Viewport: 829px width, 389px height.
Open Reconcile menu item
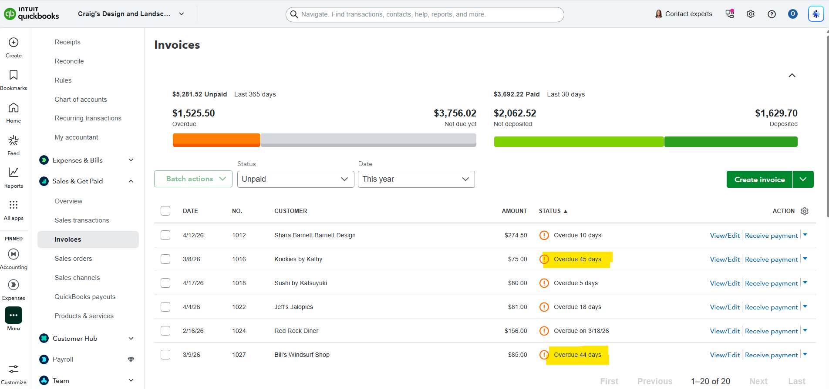[69, 61]
